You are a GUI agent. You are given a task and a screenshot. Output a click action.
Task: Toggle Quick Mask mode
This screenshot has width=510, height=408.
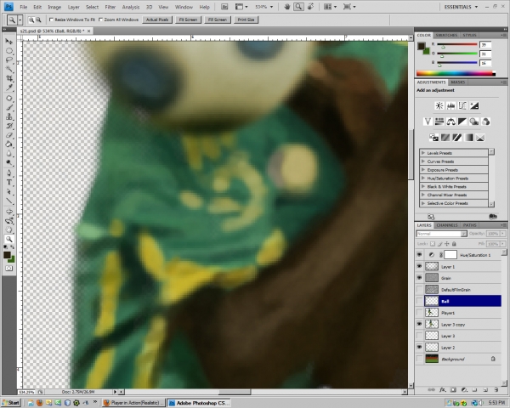(8, 269)
